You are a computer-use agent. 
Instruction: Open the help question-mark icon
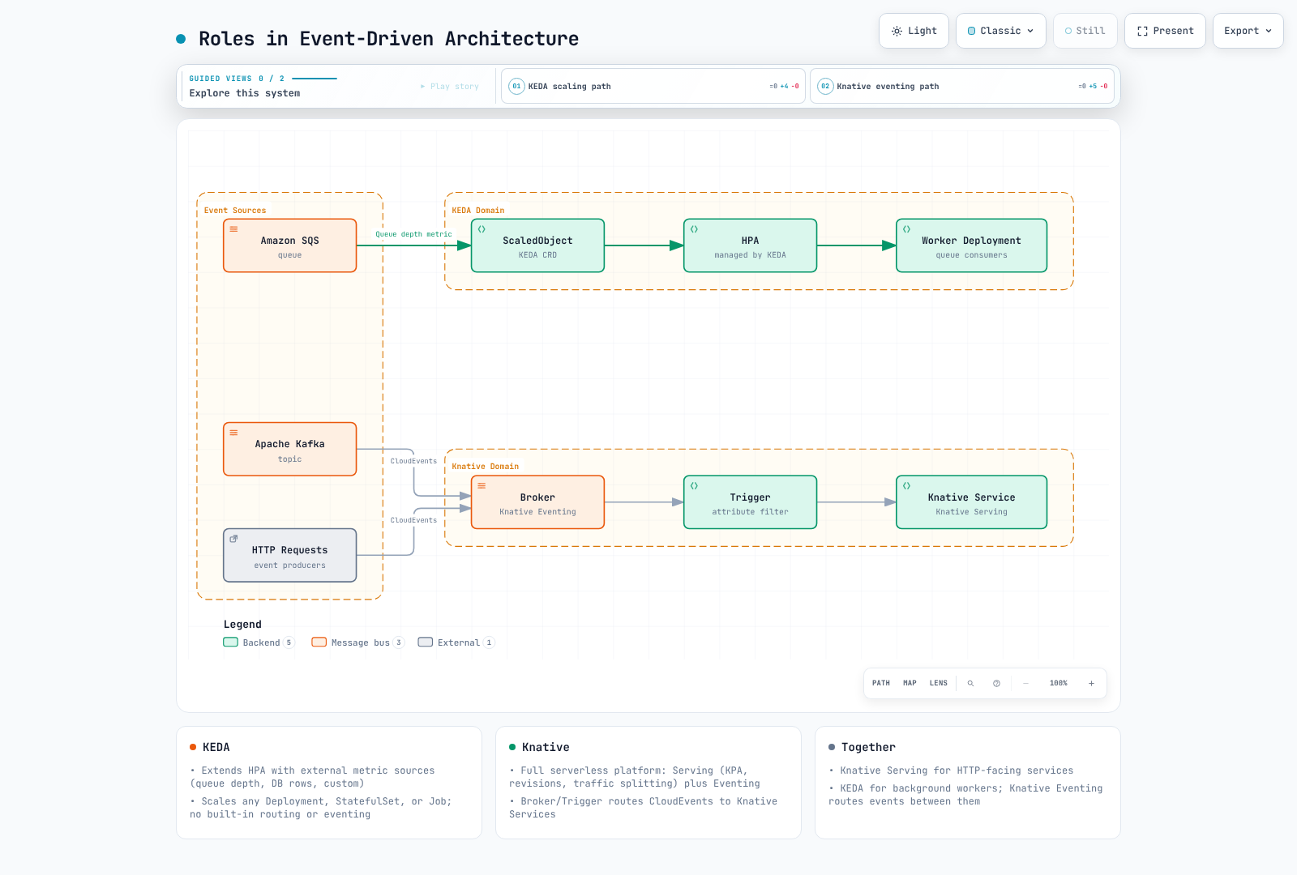pos(996,683)
